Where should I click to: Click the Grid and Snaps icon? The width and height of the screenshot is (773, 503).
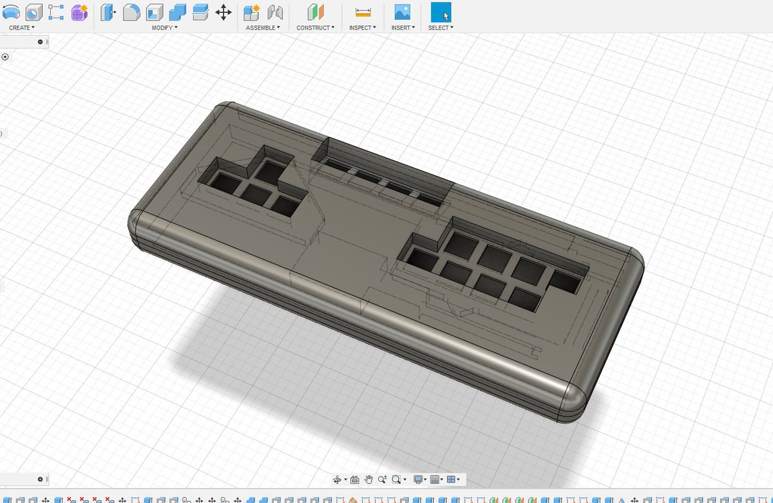point(435,479)
